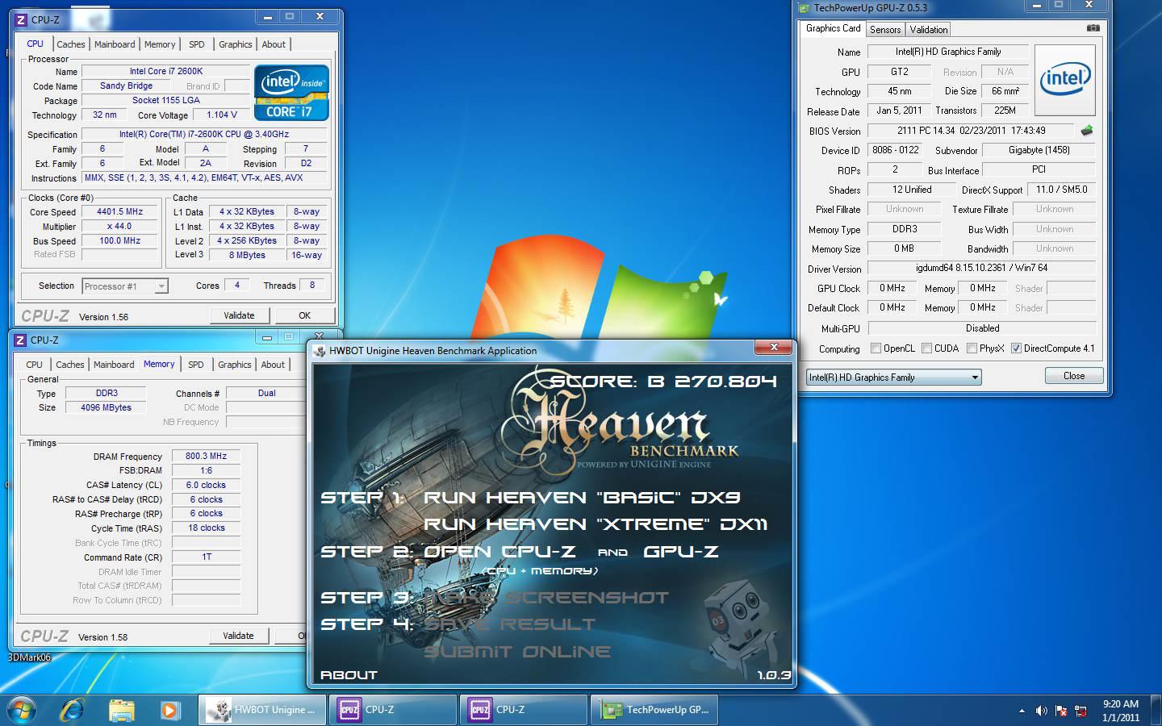Click the GPU-Z screenshot camera icon
Screen dimensions: 1162x726
coord(1093,28)
